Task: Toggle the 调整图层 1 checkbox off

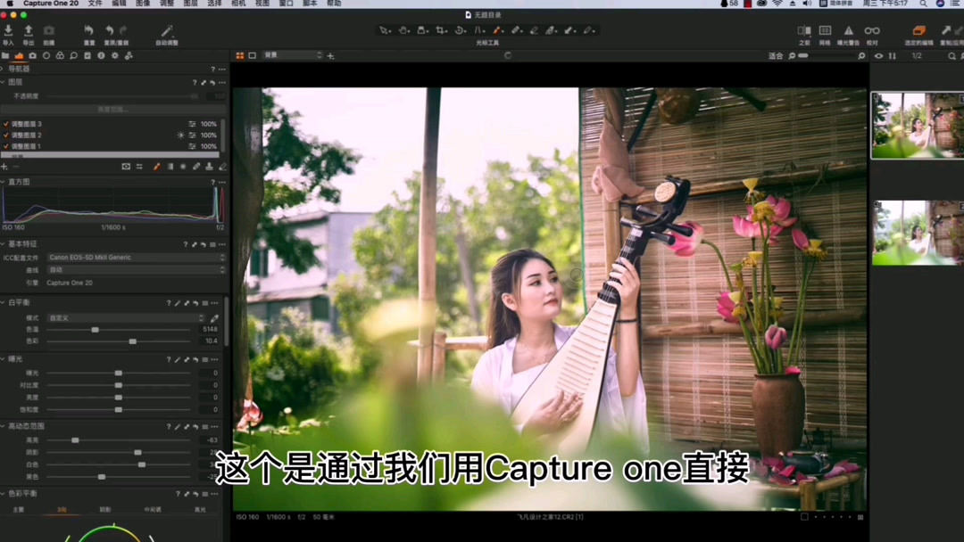Action: point(6,145)
